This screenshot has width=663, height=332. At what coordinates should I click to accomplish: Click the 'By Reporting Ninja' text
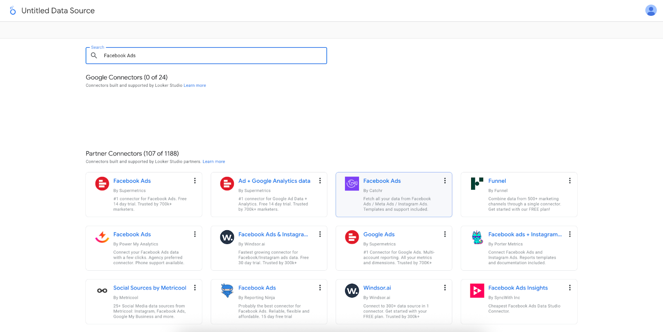tap(256, 298)
